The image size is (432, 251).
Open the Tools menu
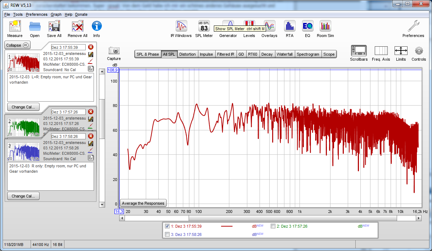point(18,14)
